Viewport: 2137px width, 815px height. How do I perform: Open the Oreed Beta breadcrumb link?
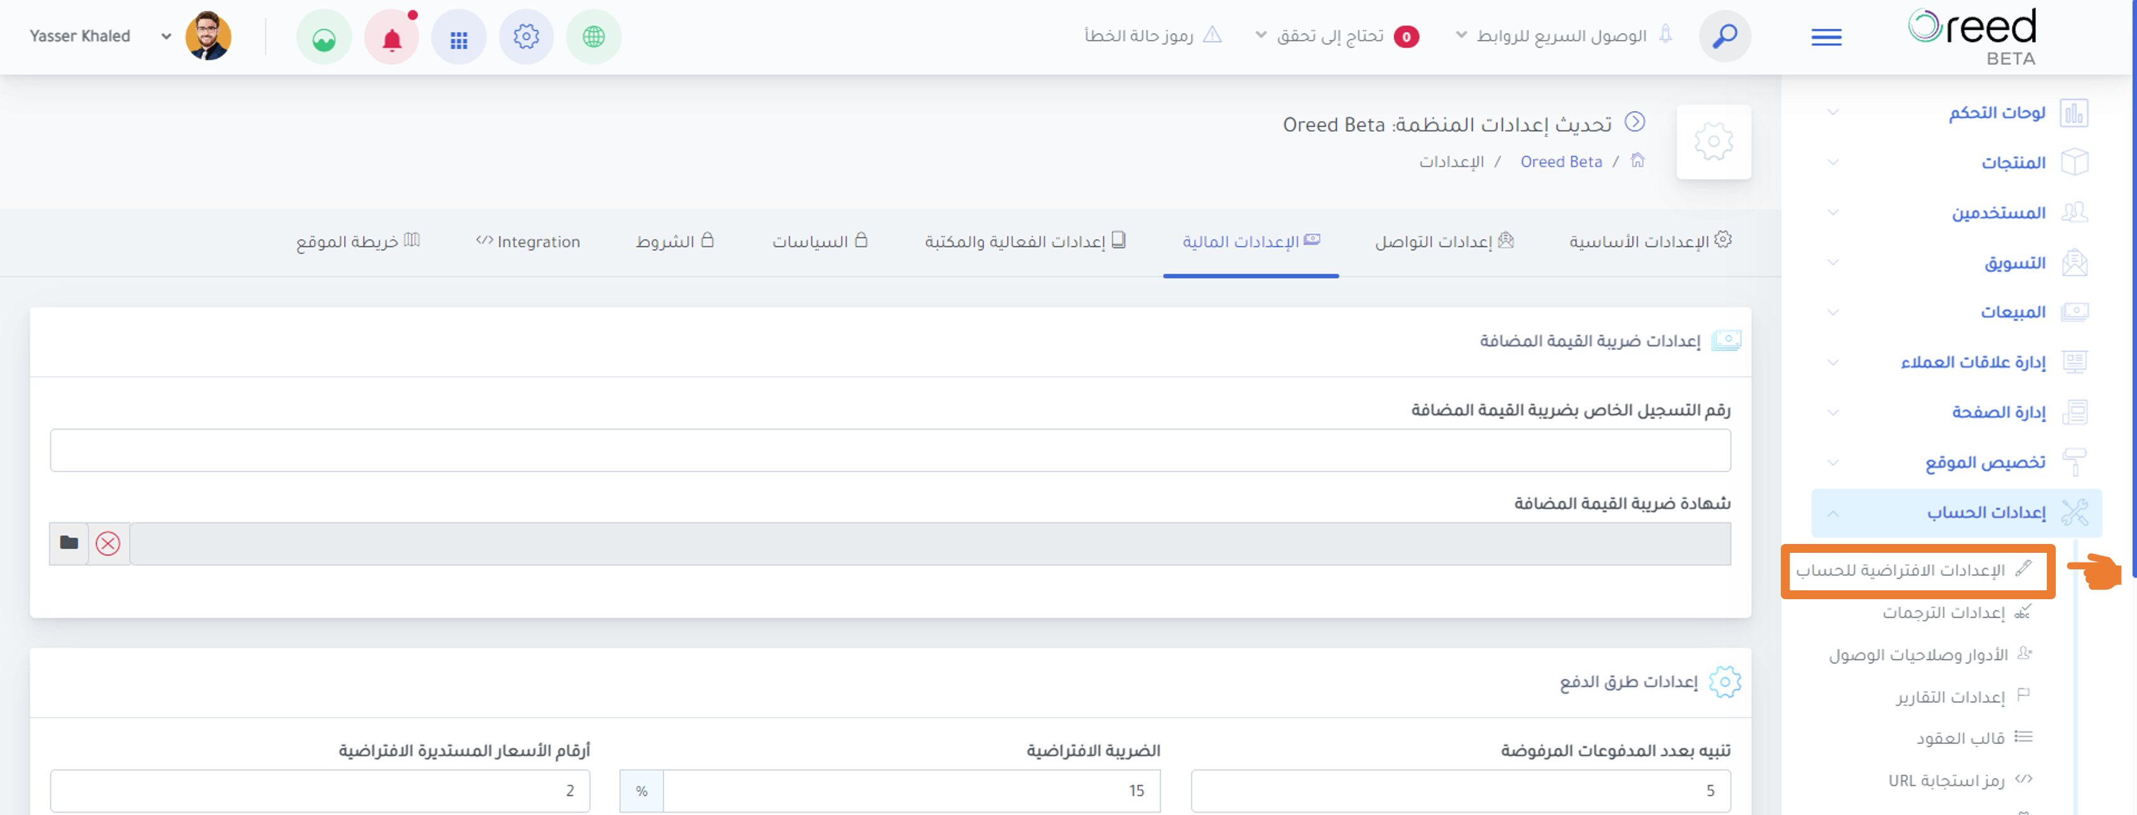click(1561, 162)
